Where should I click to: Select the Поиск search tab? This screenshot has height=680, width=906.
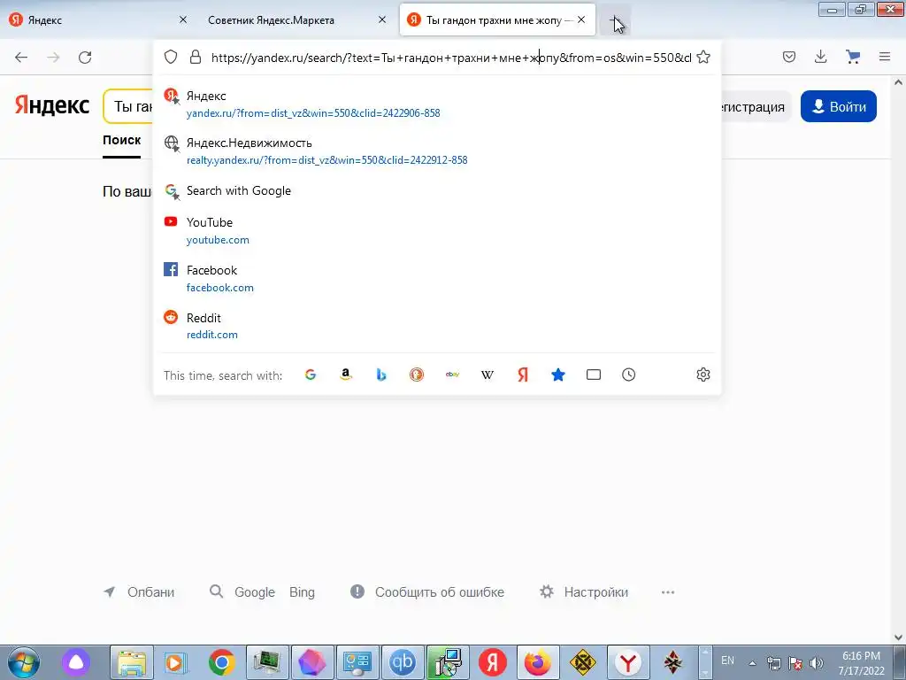pyautogui.click(x=121, y=140)
